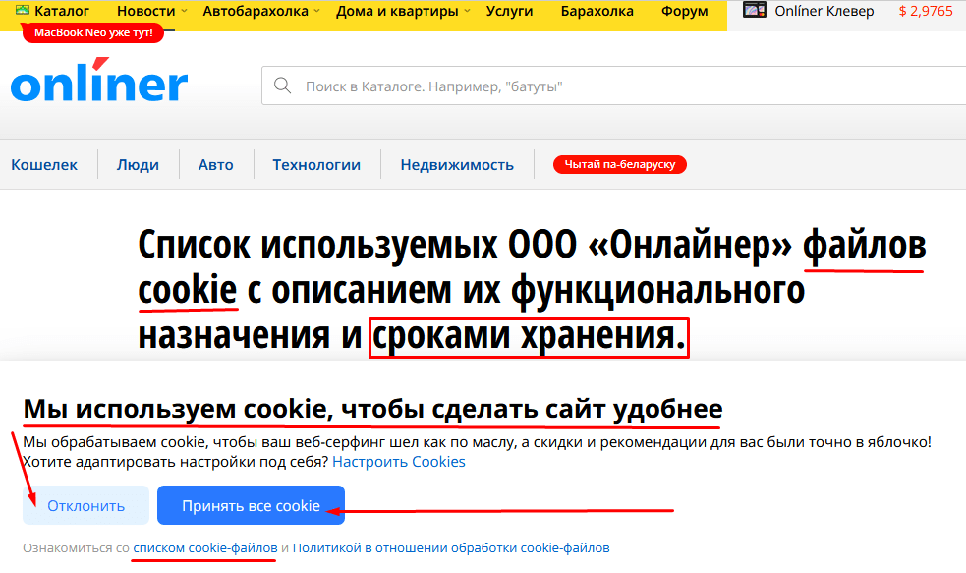The width and height of the screenshot is (966, 573).
Task: Expand the Автобарахолка dropdown arrow
Action: pos(315,12)
